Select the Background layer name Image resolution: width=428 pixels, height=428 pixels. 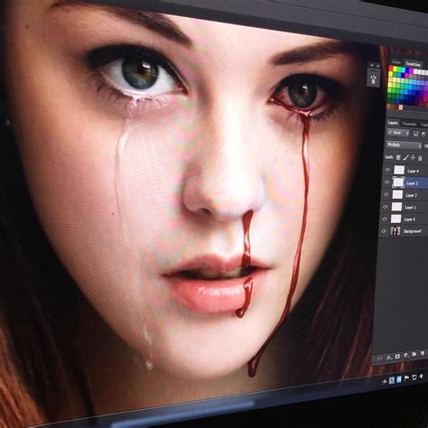(412, 231)
